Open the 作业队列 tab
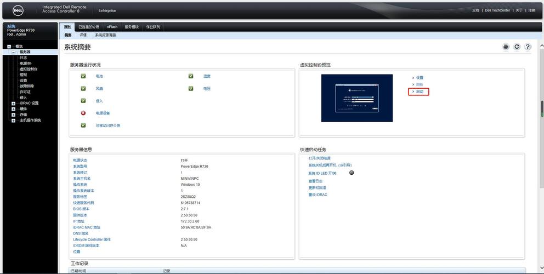This screenshot has height=274, width=544. pyautogui.click(x=153, y=27)
